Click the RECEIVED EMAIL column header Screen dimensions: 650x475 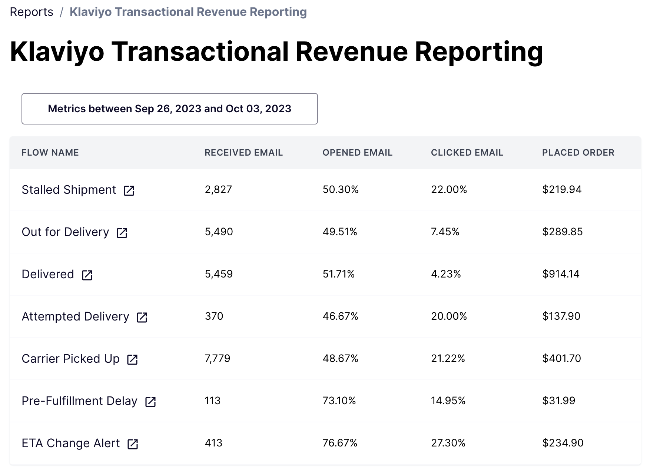click(x=244, y=153)
